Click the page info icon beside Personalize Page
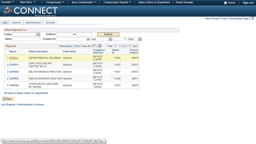The height and width of the screenshot is (144, 256). tap(252, 18)
